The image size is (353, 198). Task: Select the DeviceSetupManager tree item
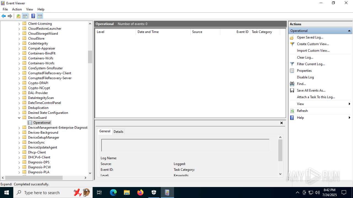[x=44, y=137]
